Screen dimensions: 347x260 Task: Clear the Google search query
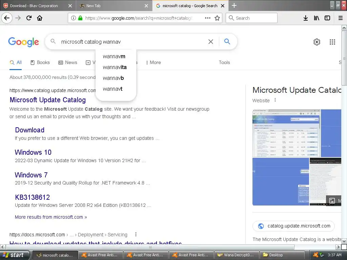[211, 42]
